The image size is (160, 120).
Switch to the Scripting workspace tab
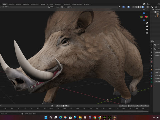coord(86,4)
